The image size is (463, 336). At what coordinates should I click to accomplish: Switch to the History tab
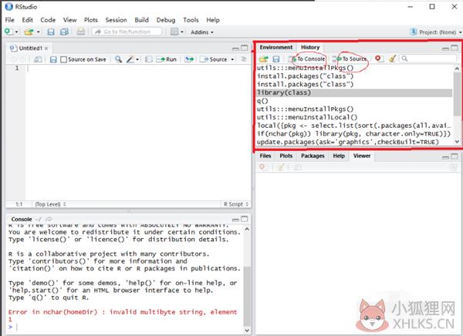(x=310, y=47)
